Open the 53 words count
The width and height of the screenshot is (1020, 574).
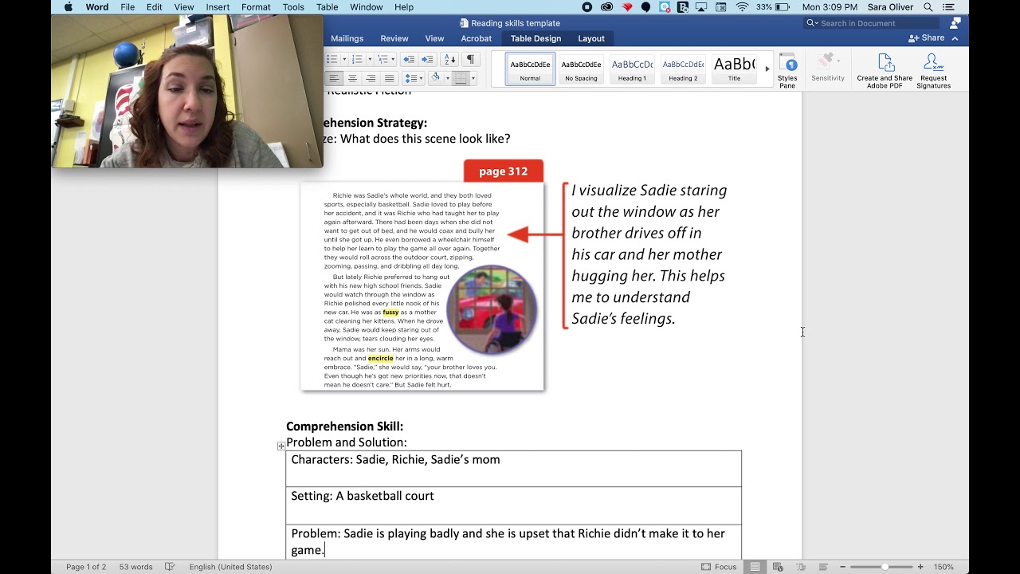coord(135,567)
